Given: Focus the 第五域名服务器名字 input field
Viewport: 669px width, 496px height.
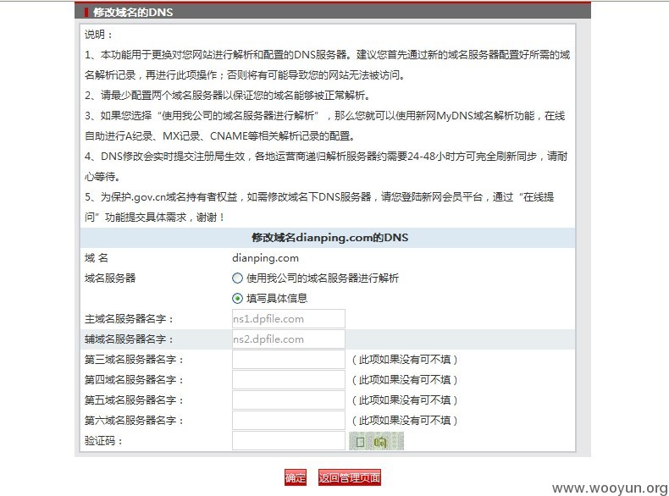Looking at the screenshot, I should (289, 400).
